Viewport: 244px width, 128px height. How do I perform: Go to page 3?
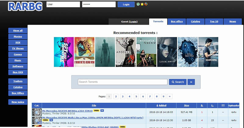pyautogui.click(x=123, y=97)
